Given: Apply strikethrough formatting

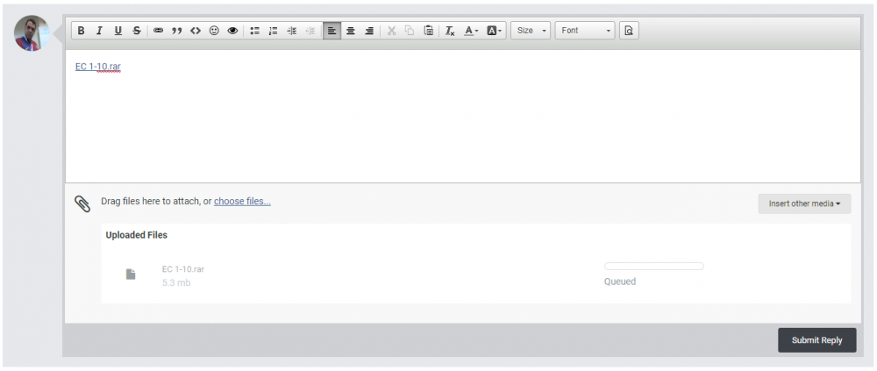Looking at the screenshot, I should coord(137,31).
